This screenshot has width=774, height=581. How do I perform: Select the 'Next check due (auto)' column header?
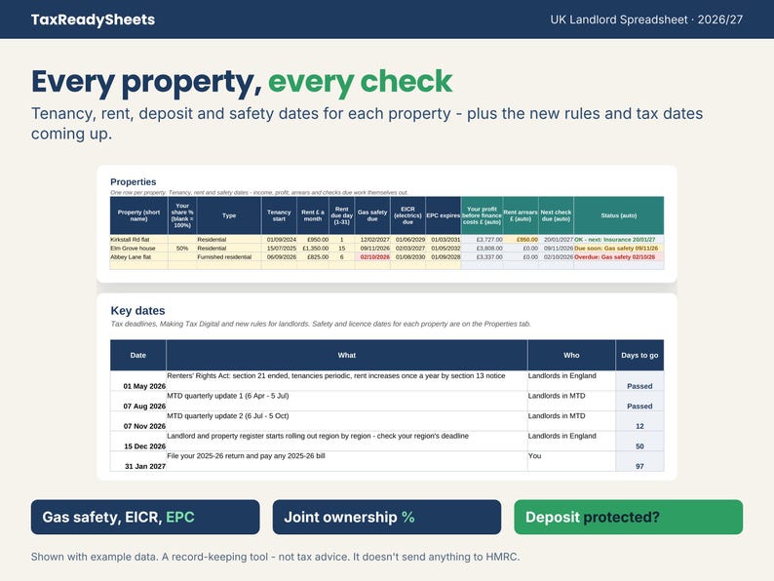click(556, 215)
